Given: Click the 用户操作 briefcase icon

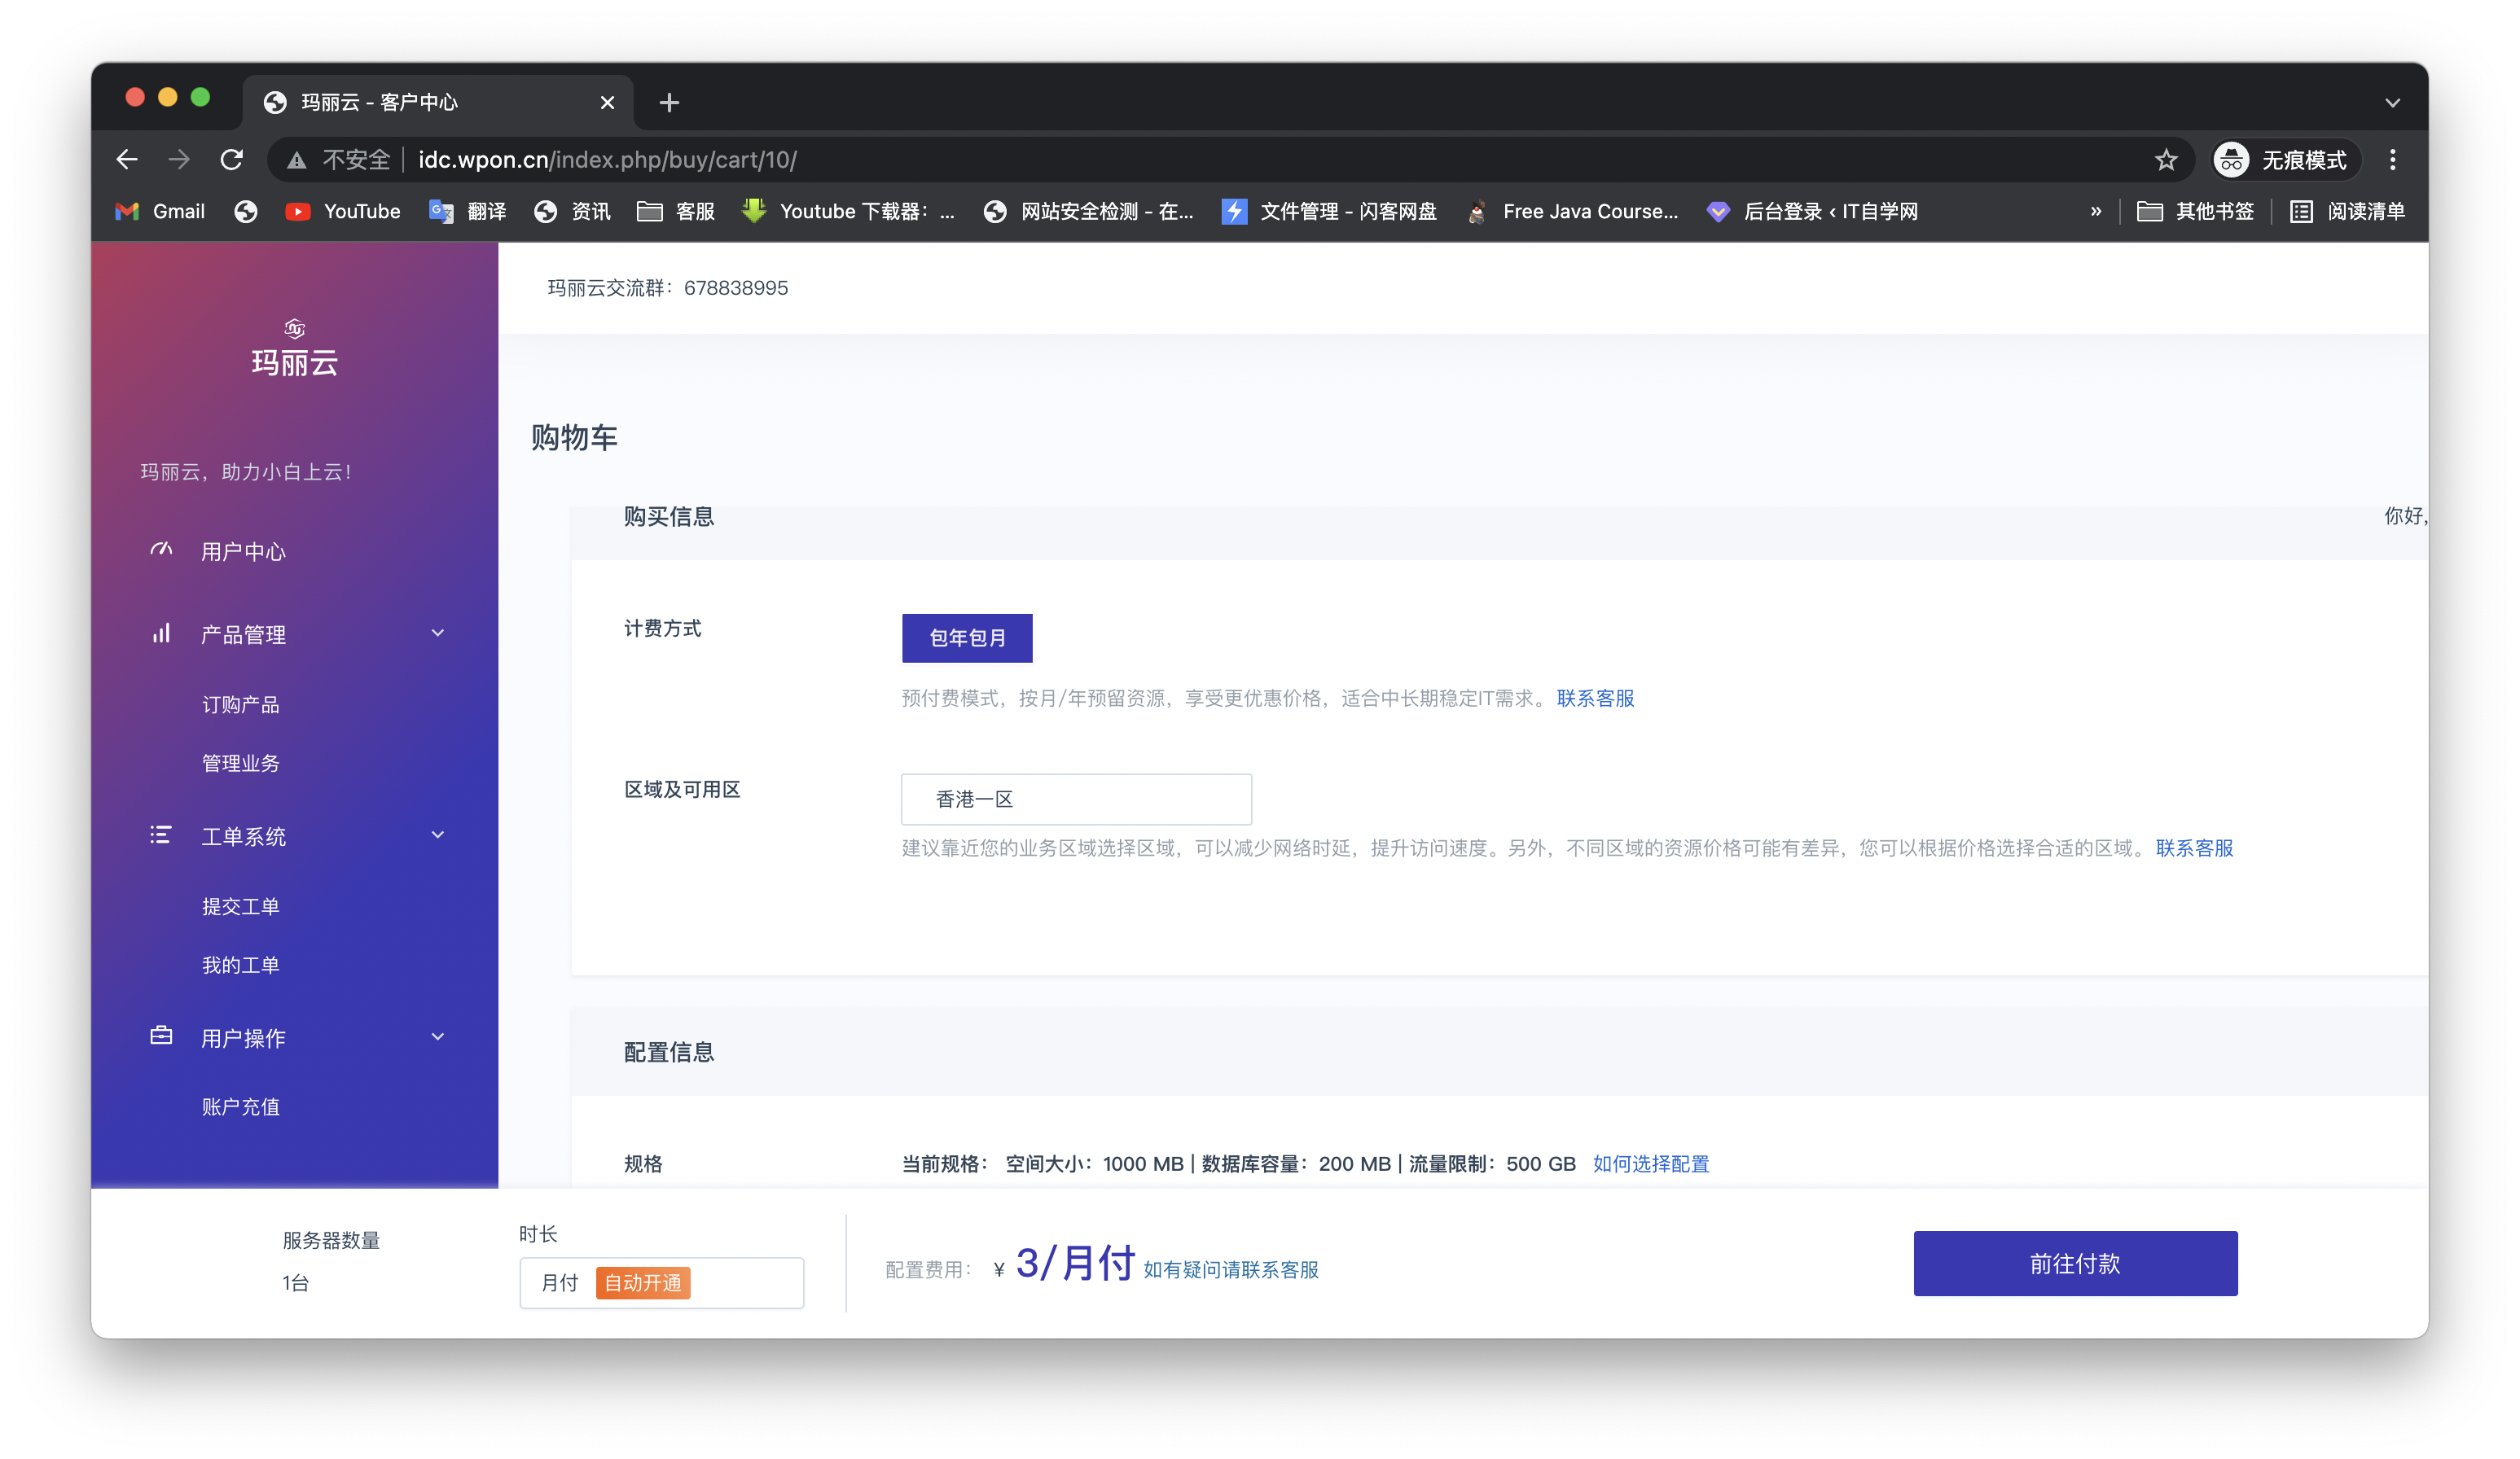Looking at the screenshot, I should pos(161,1036).
